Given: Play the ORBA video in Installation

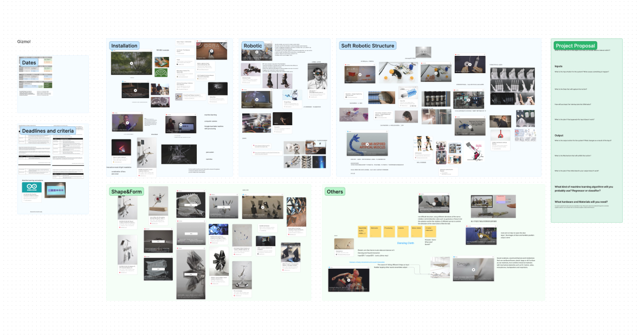Looking at the screenshot, I should (x=211, y=50).
